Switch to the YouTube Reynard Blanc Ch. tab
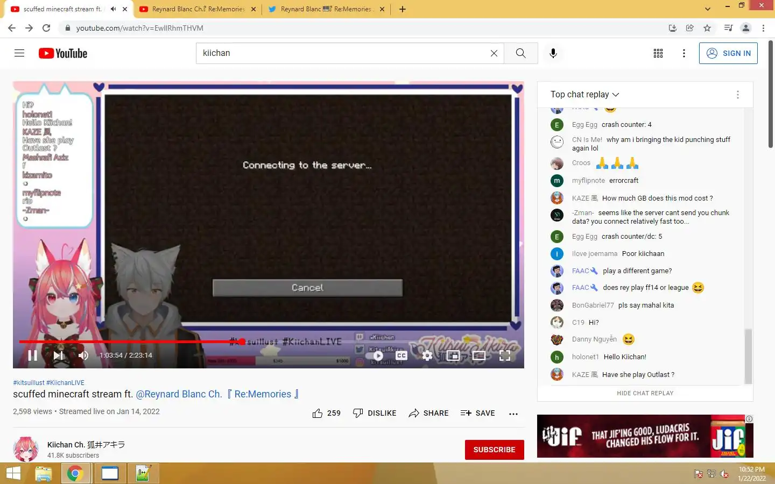This screenshot has width=775, height=484. pyautogui.click(x=197, y=9)
